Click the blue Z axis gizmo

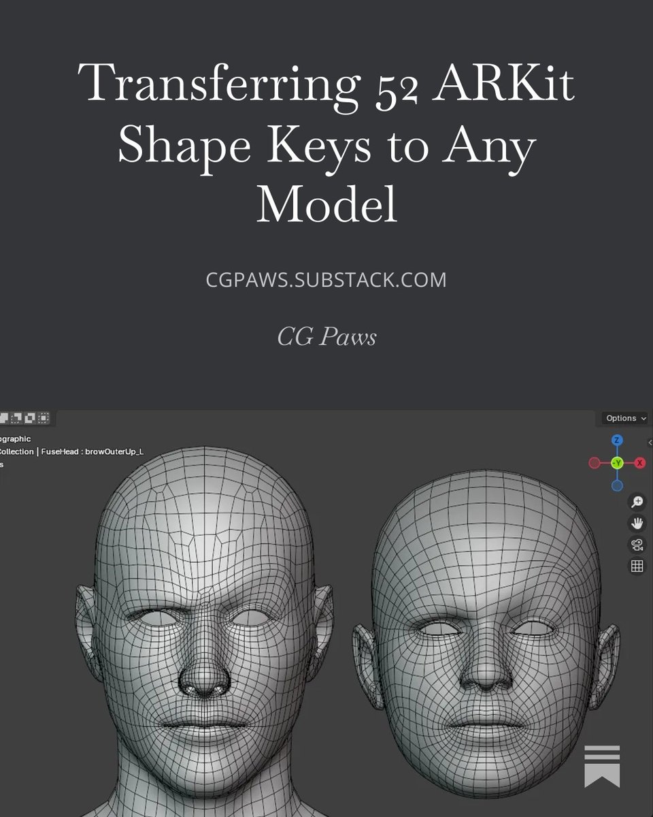tap(617, 440)
